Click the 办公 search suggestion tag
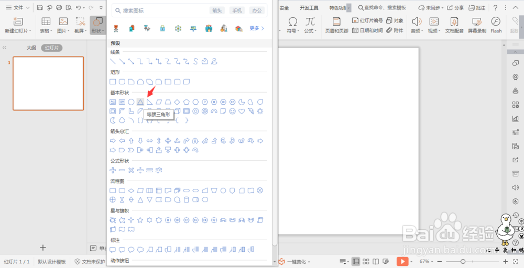 [257, 10]
